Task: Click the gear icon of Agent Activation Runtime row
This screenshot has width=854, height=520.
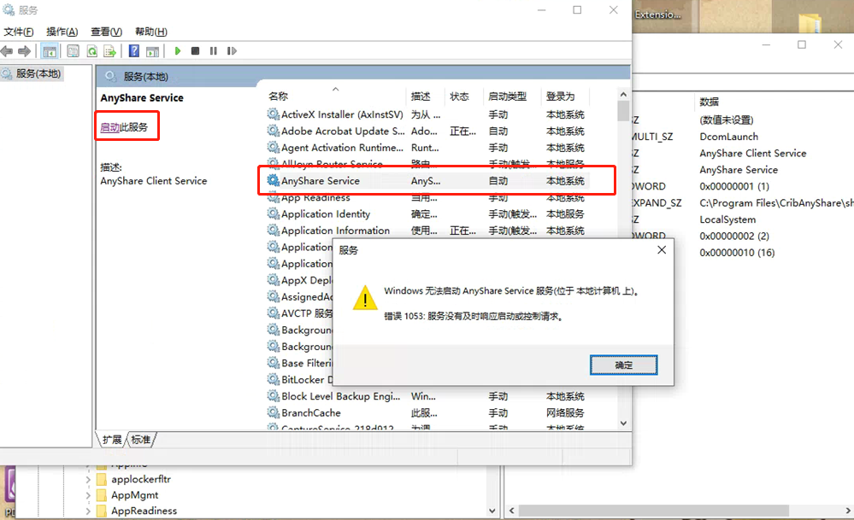Action: click(x=273, y=148)
